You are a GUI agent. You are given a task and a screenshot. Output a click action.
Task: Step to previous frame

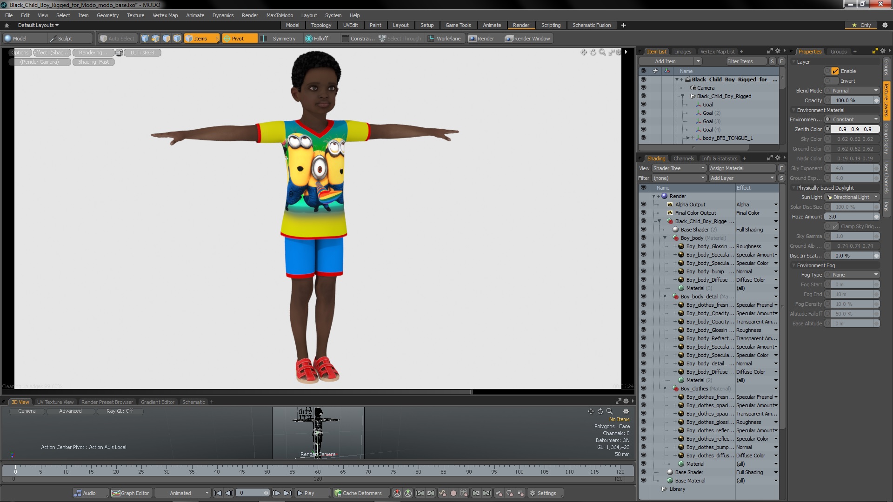pyautogui.click(x=229, y=493)
